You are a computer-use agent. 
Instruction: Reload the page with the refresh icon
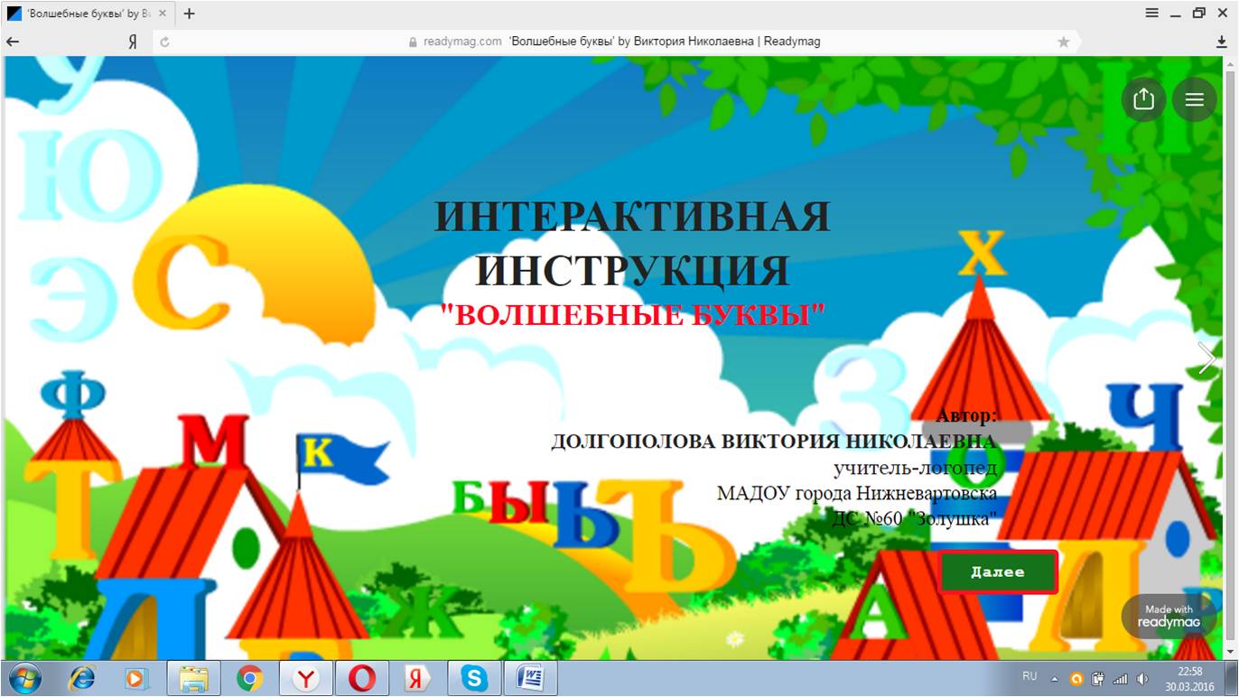[164, 42]
